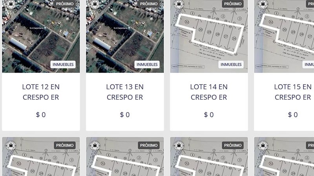Viewport: 314px width, 176px height.
Task: Click the PRÓXIMO badge on Lote 13
Action: [x=149, y=4]
